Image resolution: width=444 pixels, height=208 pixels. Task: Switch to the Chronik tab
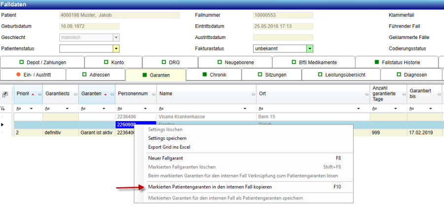coord(215,75)
